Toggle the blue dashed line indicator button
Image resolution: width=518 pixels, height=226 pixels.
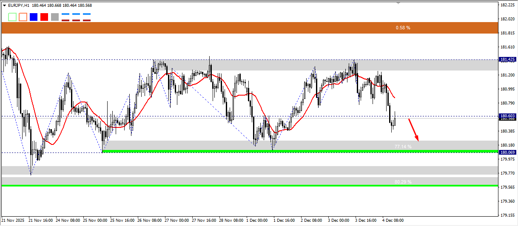tap(76, 14)
